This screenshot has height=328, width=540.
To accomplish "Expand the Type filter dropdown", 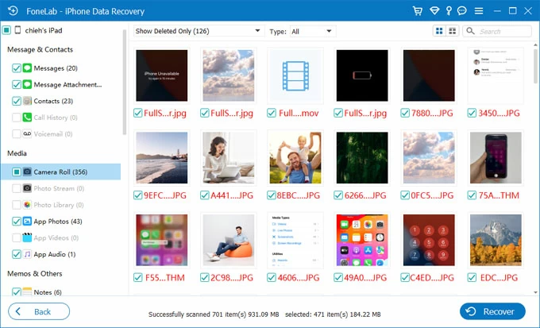I will point(312,31).
